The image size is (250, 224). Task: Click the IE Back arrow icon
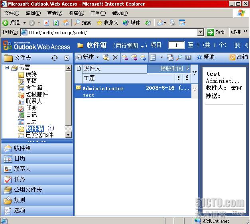coord(6,23)
